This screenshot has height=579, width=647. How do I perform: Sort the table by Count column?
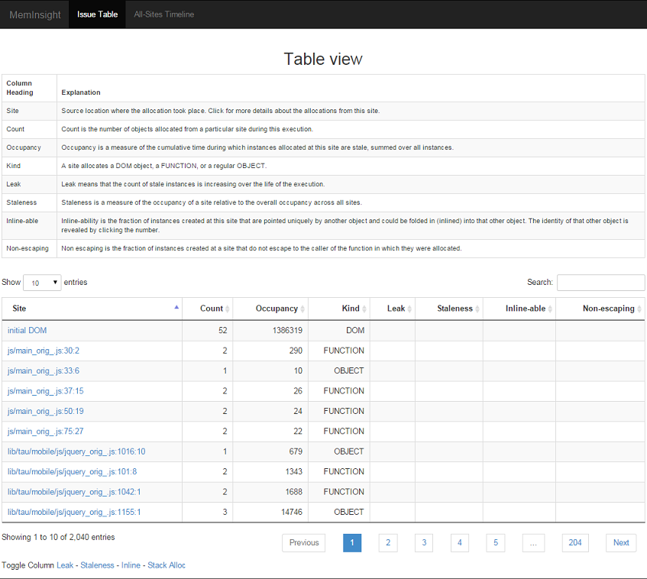[211, 308]
